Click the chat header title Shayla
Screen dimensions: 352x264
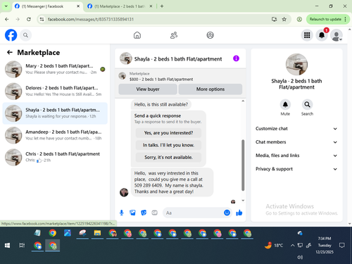click(x=178, y=59)
